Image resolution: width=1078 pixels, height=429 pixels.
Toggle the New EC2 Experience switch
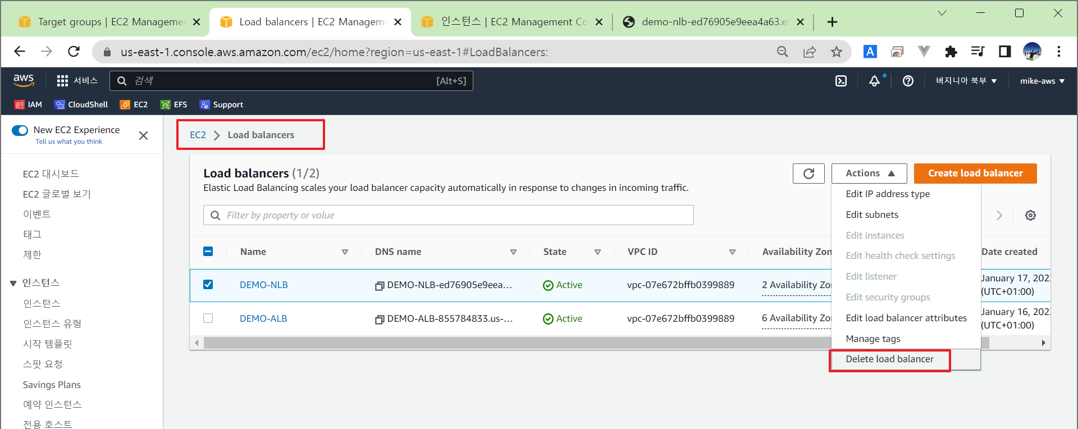pos(20,130)
